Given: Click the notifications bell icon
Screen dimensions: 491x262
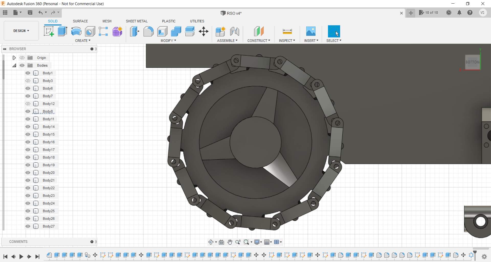Looking at the screenshot, I should click(x=459, y=13).
